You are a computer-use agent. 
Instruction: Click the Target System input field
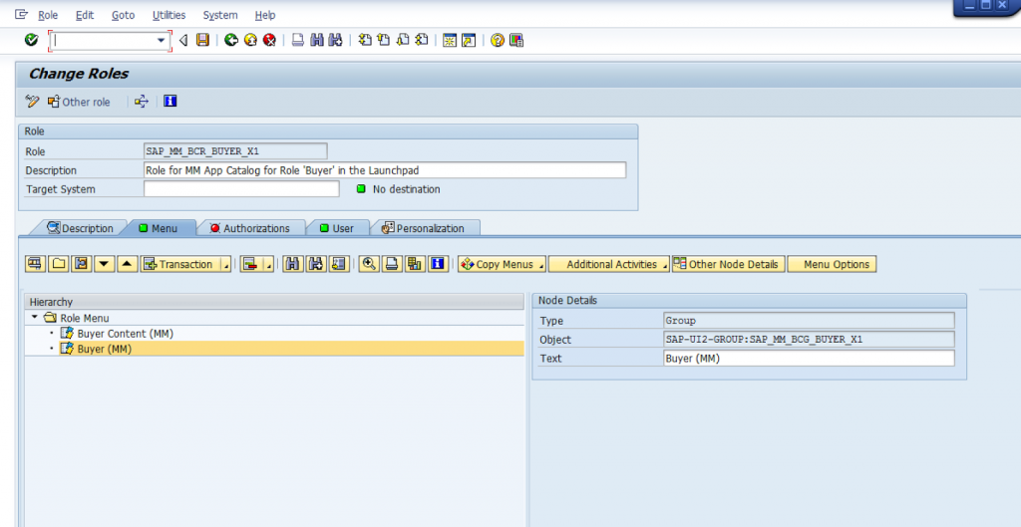(241, 189)
